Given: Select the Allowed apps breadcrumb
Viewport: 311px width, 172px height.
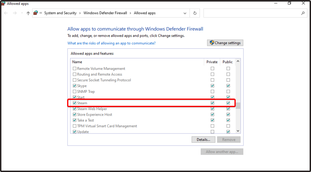Looking at the screenshot, I should coord(144,13).
